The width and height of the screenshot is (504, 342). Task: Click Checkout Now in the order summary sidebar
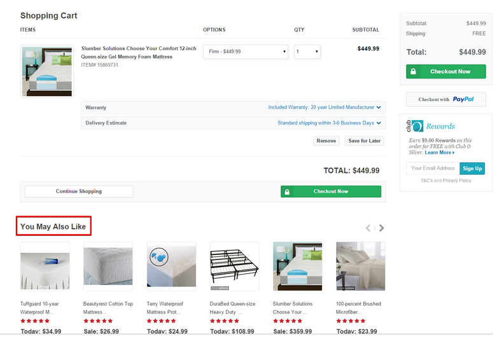[x=445, y=71]
